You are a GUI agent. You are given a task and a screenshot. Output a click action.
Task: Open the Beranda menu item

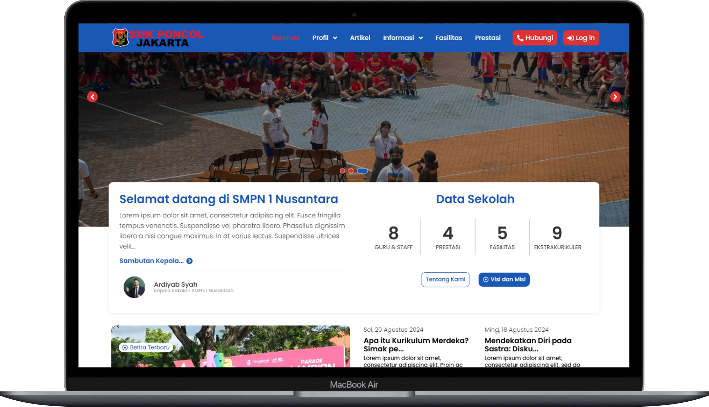285,38
